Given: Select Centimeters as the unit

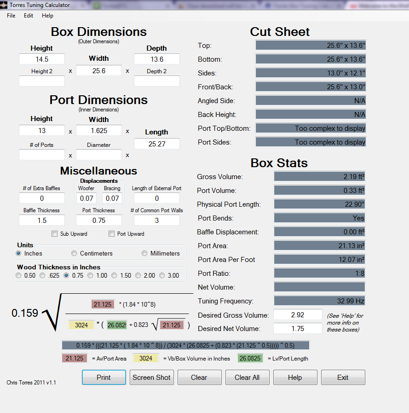Looking at the screenshot, I should [74, 254].
